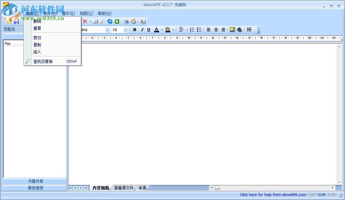Expand the font family combo box
Viewport: 345px width, 200px height.
[107, 29]
